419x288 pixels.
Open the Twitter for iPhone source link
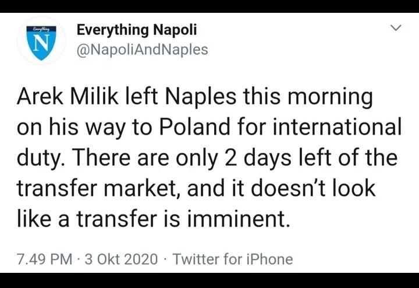pos(233,259)
